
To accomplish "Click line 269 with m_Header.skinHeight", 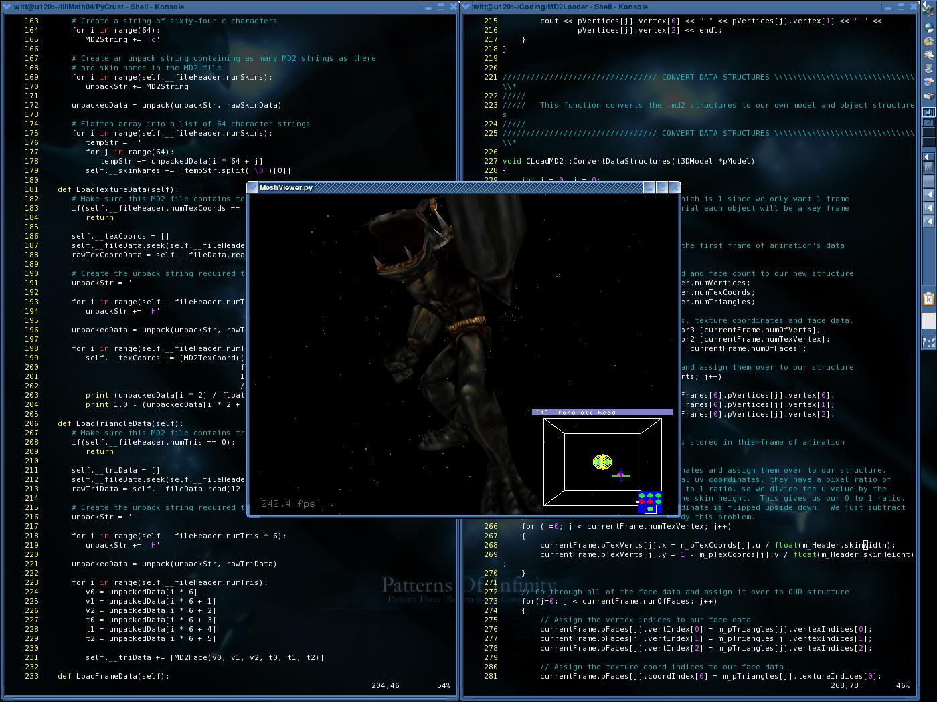I will pyautogui.click(x=726, y=554).
